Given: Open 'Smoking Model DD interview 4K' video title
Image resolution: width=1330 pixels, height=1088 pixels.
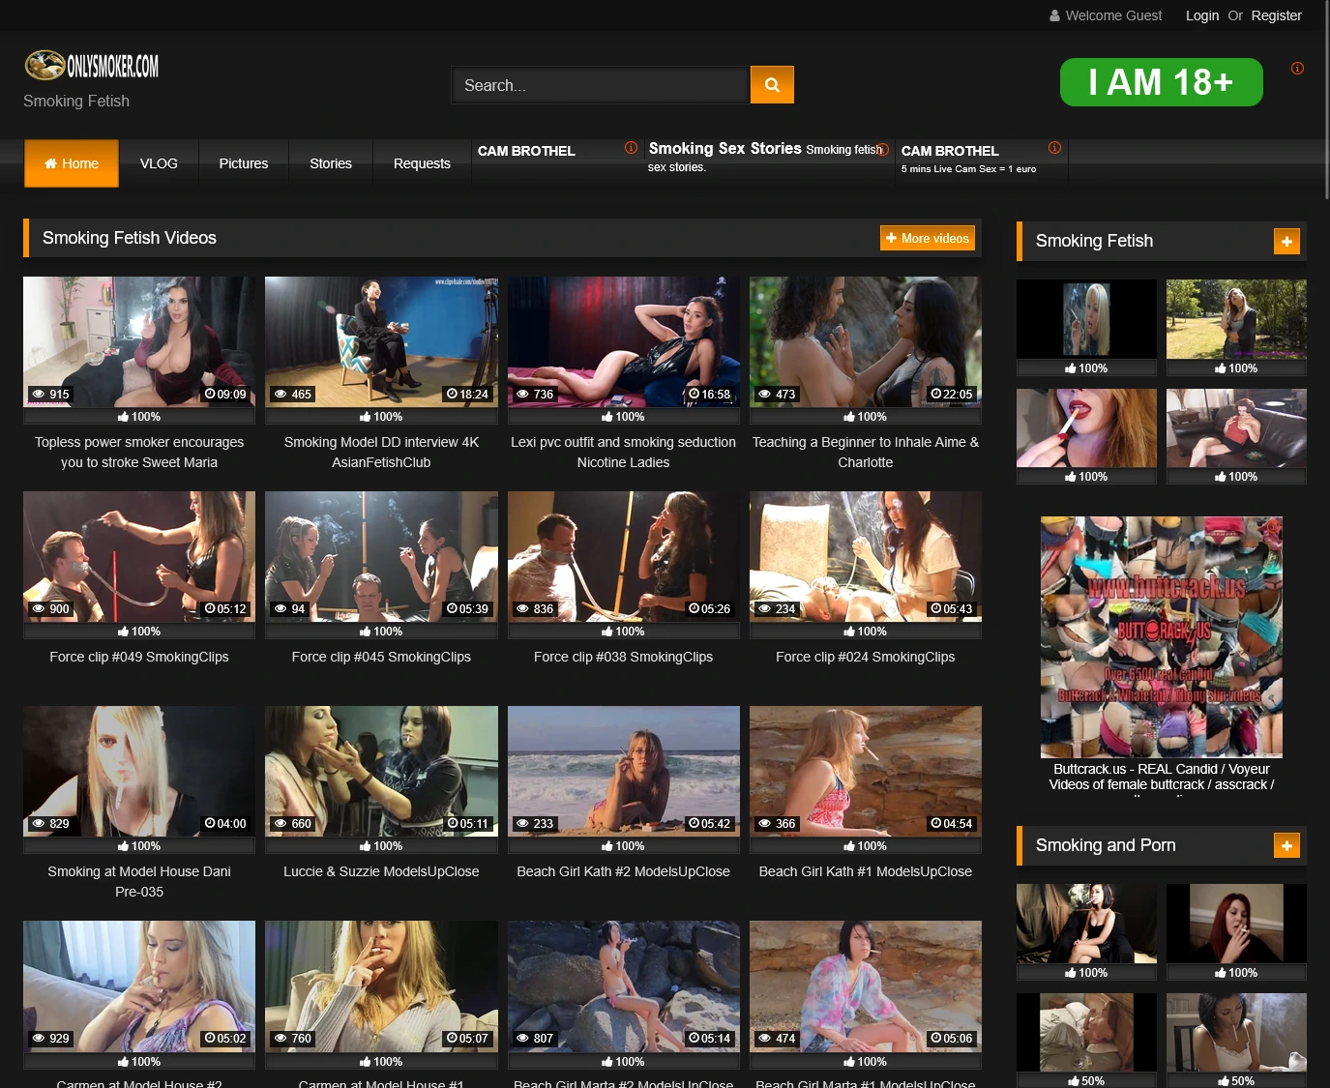Looking at the screenshot, I should [x=381, y=453].
